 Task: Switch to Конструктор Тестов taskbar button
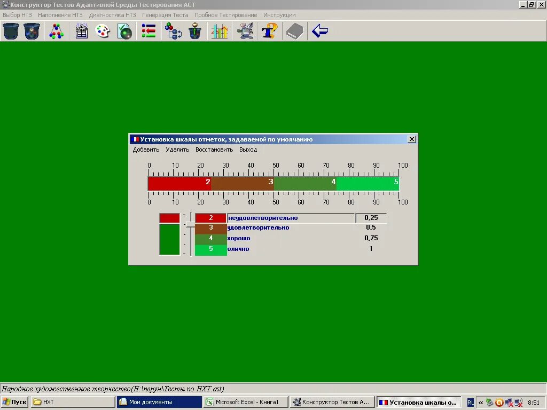(x=332, y=402)
